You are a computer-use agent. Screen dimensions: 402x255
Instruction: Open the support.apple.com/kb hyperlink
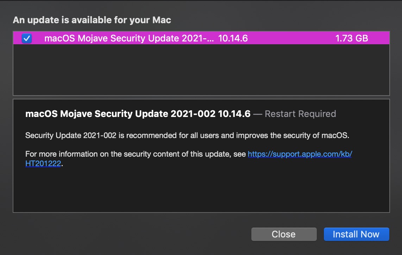click(300, 154)
